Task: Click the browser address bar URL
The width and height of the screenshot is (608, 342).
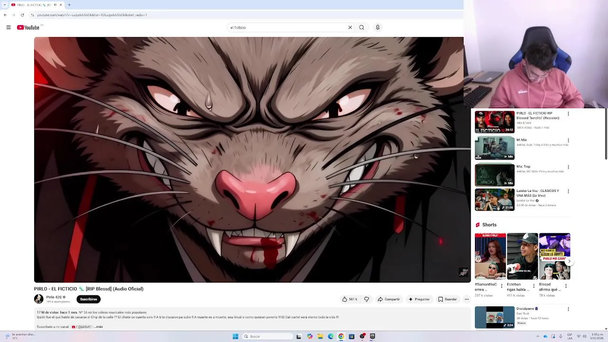Action: (x=92, y=15)
